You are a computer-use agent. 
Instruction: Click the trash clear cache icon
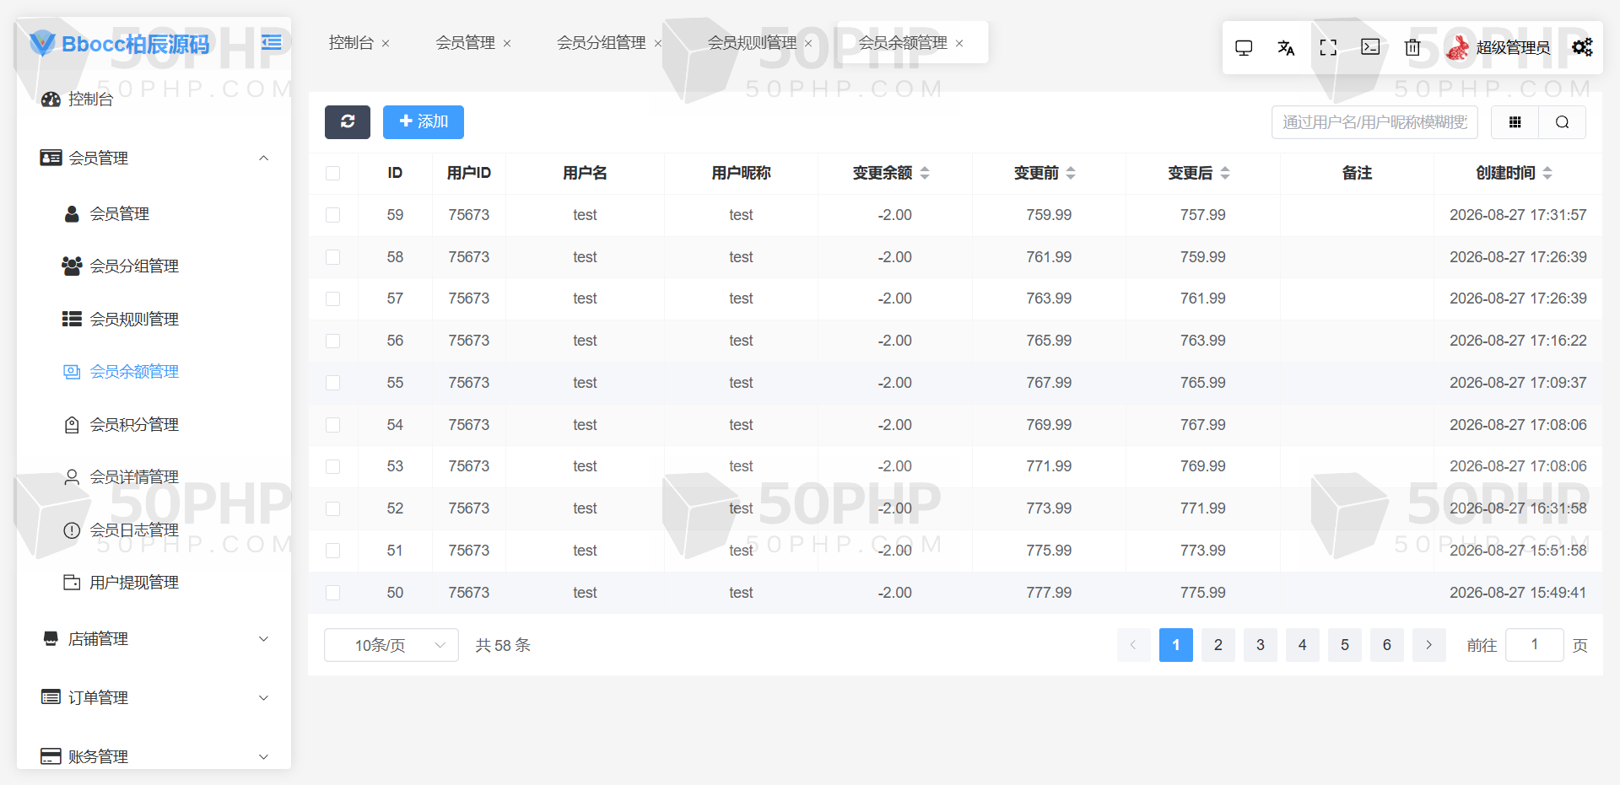(x=1412, y=48)
